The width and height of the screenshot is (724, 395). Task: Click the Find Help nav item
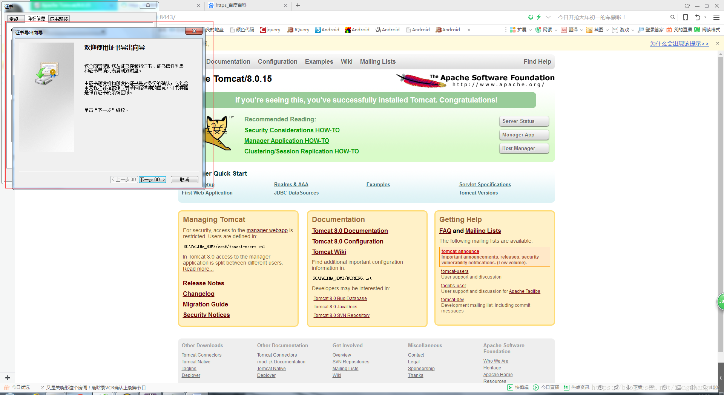pyautogui.click(x=537, y=61)
